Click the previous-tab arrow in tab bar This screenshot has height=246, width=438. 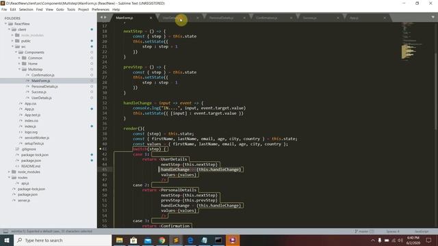click(101, 17)
